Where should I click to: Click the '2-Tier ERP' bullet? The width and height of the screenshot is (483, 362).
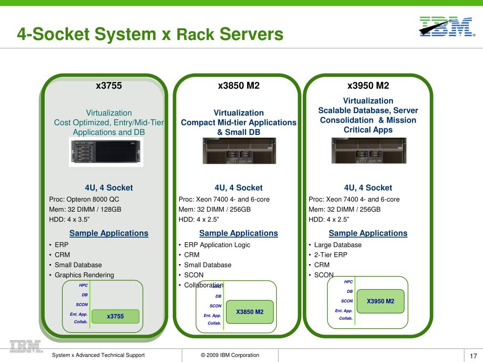point(331,255)
